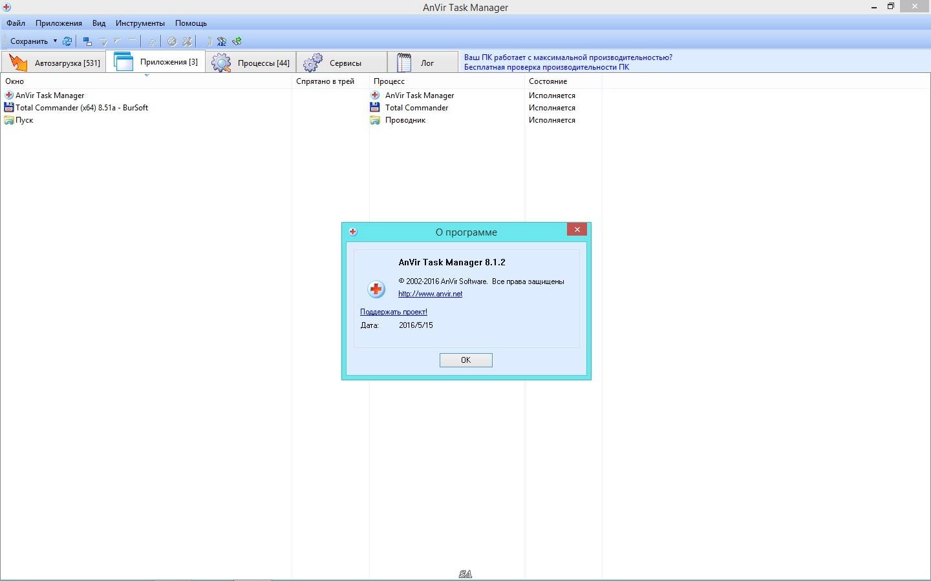This screenshot has width=931, height=581.
Task: Switch to the Автозагрузка [531] tab
Action: pos(54,63)
